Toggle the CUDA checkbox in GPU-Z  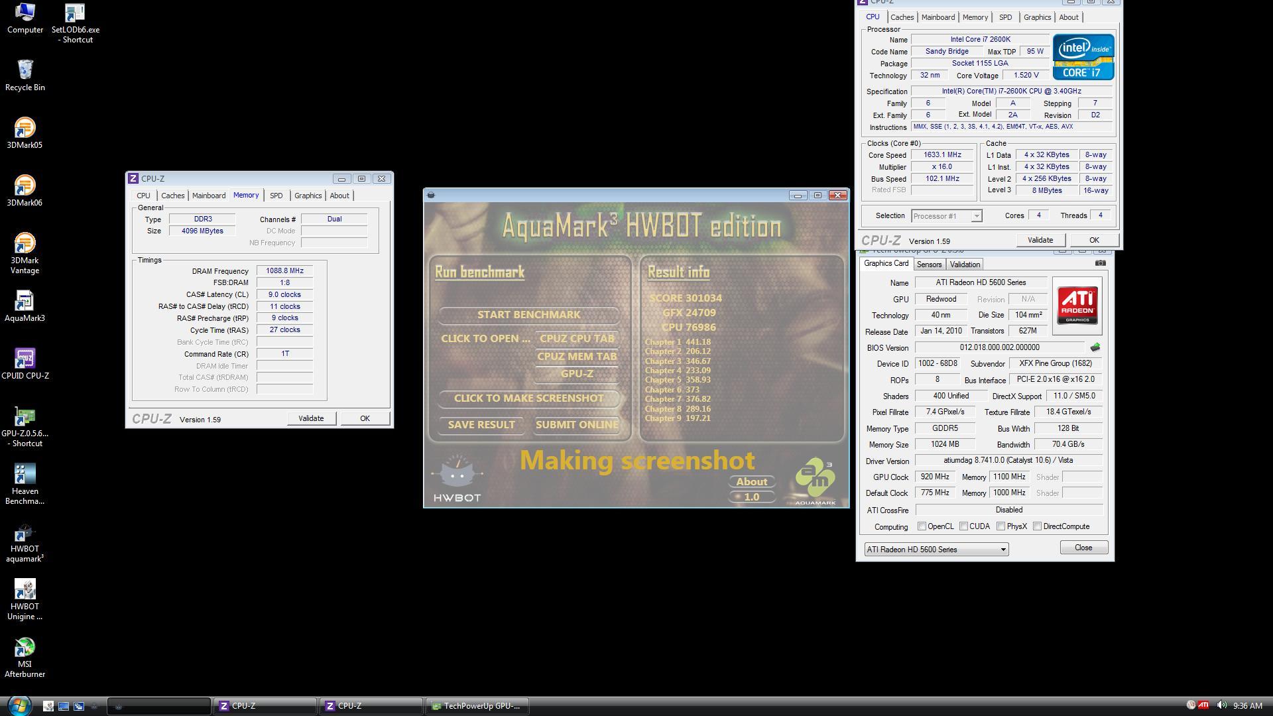[963, 526]
